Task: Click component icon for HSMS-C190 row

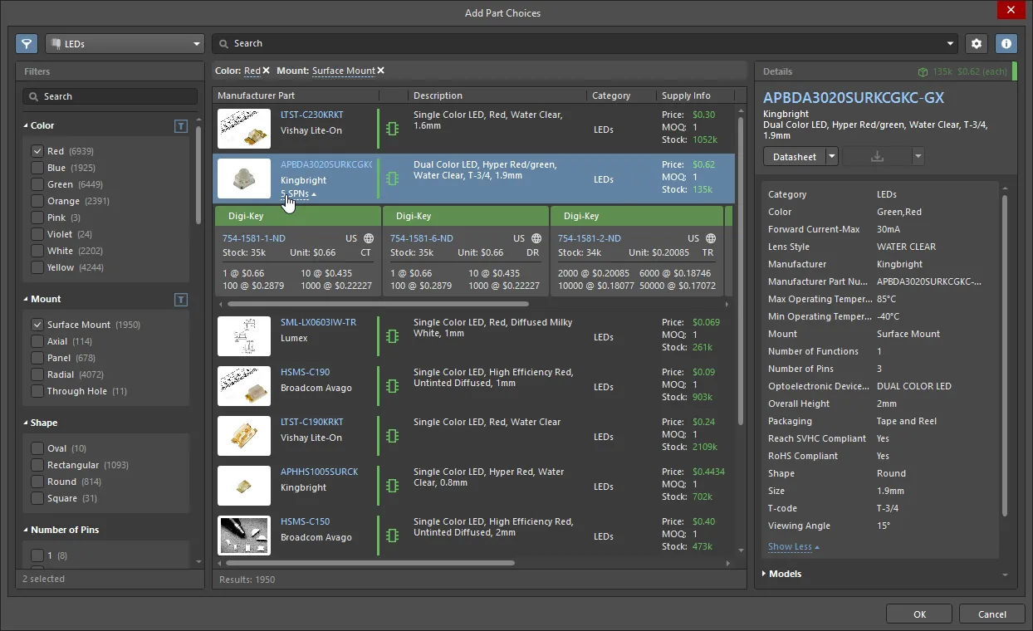Action: coord(393,387)
